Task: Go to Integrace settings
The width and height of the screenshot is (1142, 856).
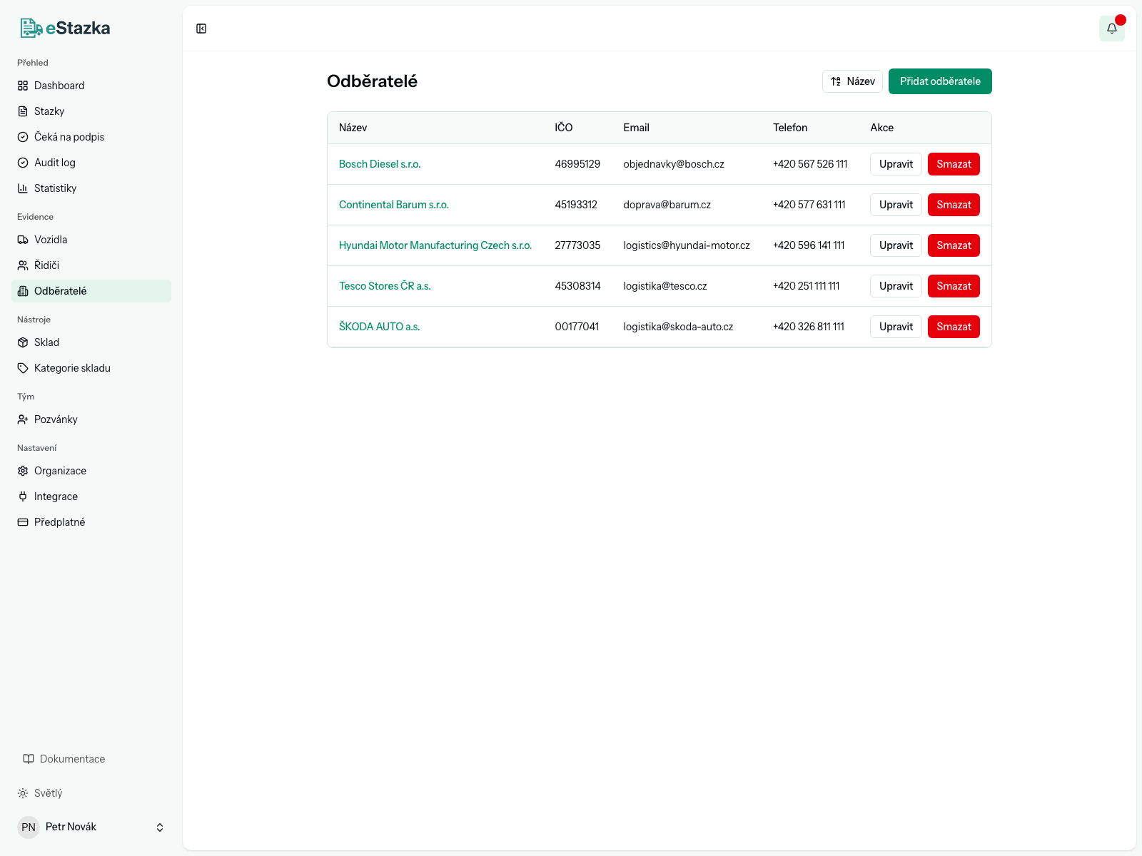Action: [x=91, y=496]
